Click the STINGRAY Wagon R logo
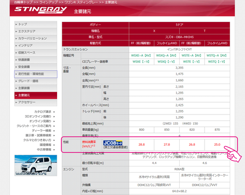 pos(40,10)
